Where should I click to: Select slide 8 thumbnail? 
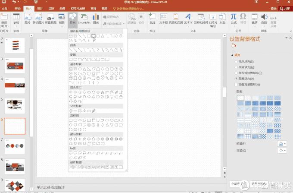[15, 166]
